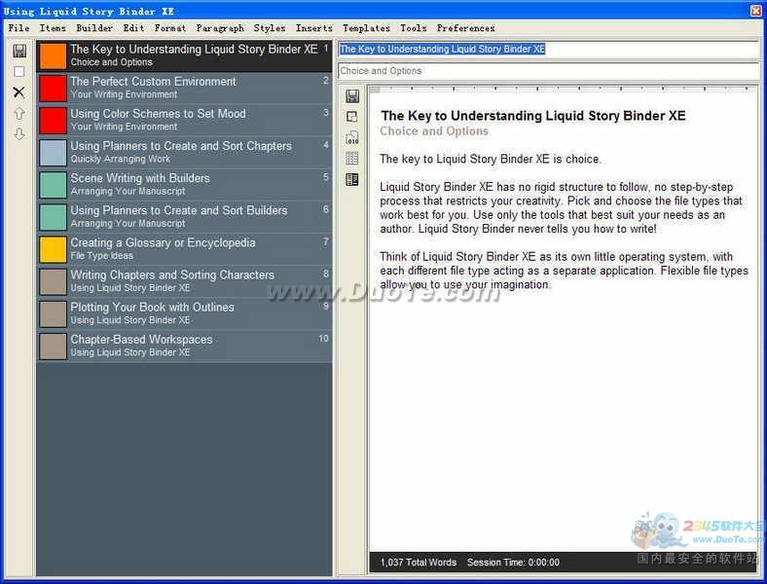The height and width of the screenshot is (584, 767).
Task: Select Creating a Glossary or Encyclopedia item
Action: pyautogui.click(x=184, y=249)
